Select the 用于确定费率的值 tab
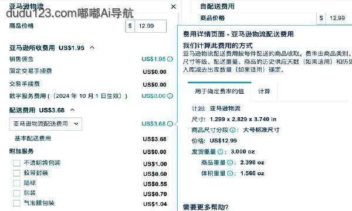 [219, 91]
